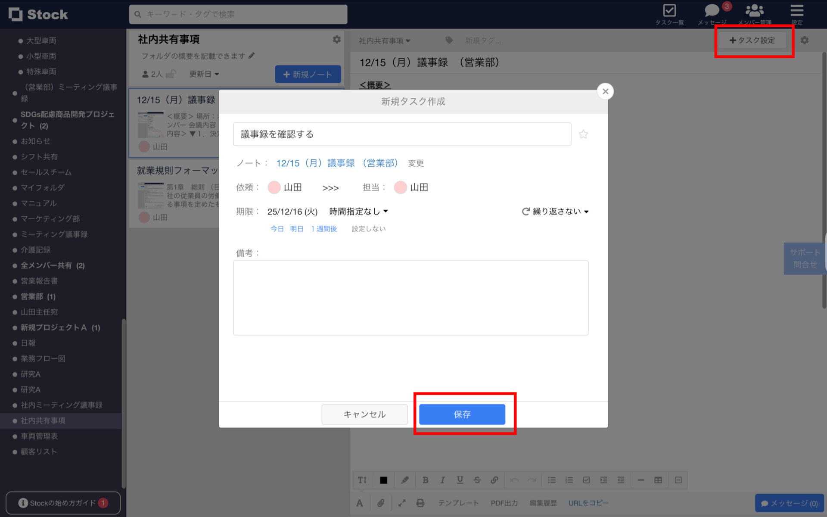This screenshot has width=827, height=517.
Task: Toggle bold formatting in the editor
Action: [x=426, y=480]
